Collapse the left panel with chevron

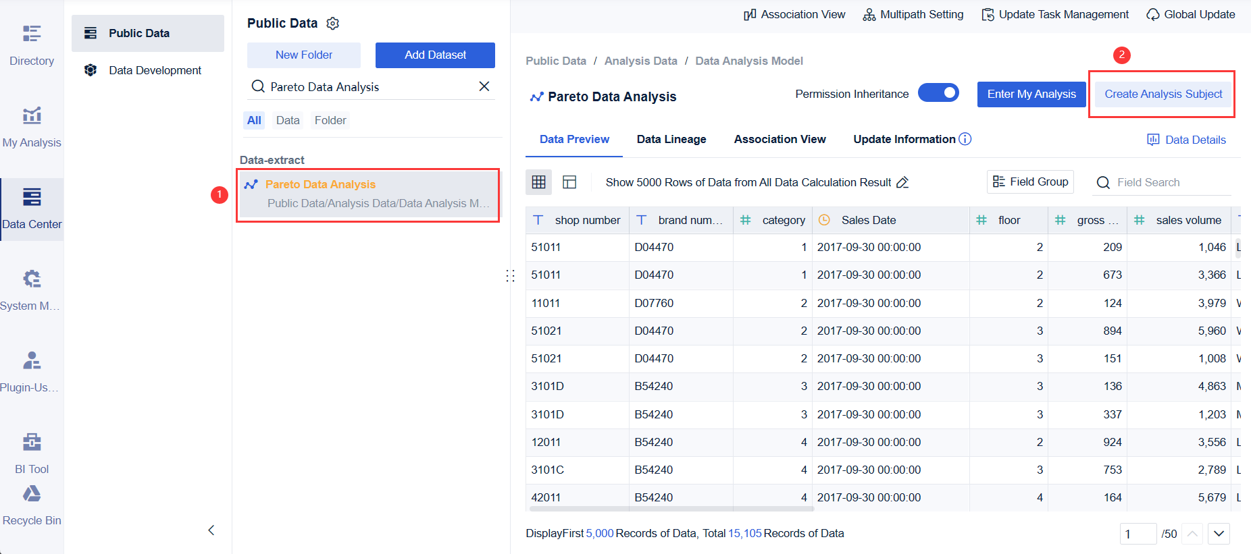click(211, 530)
